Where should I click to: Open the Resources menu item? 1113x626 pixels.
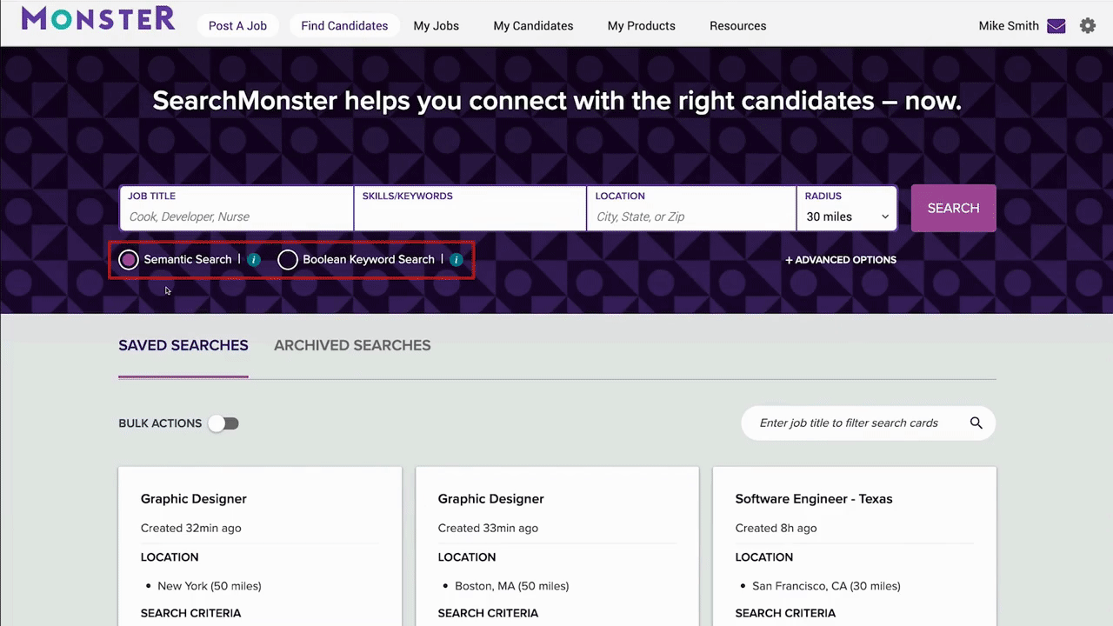(x=738, y=26)
